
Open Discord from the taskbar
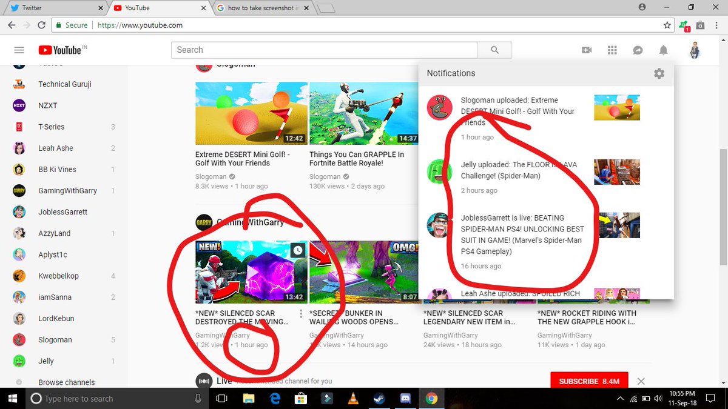[x=405, y=398]
